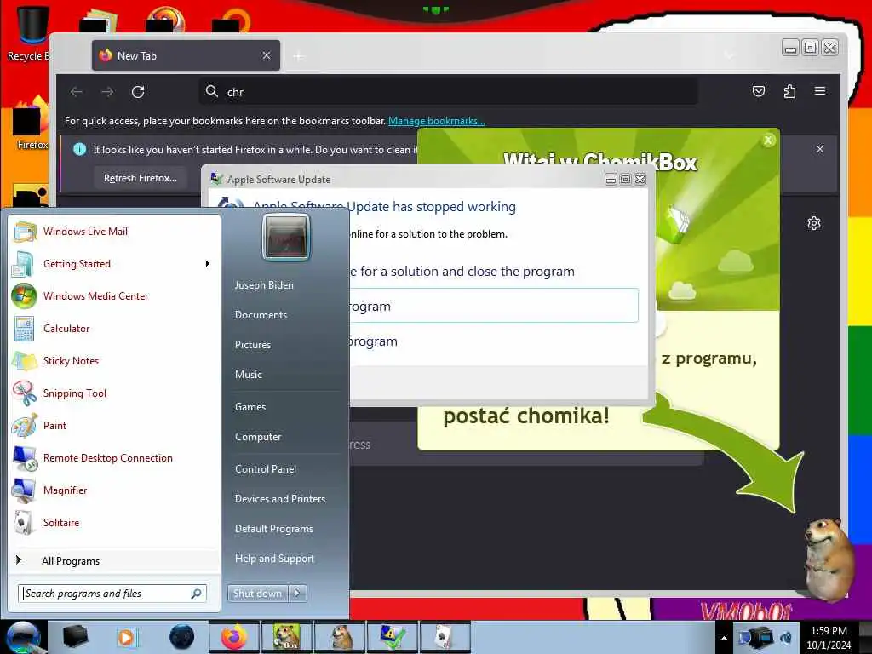This screenshot has height=654, width=872.
Task: Open ChomikBox taskbar button
Action: coord(287,637)
